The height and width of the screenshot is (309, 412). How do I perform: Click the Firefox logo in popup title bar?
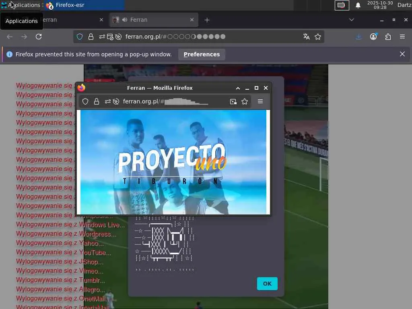pos(81,88)
